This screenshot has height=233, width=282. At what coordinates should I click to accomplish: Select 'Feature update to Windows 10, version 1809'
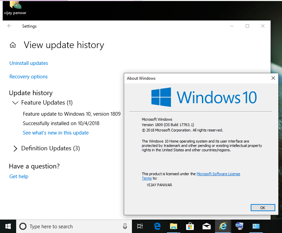(72, 114)
